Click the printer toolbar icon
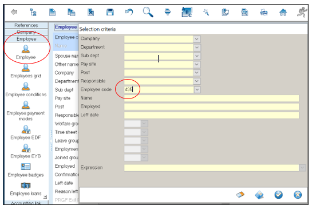This screenshot has width=312, height=209. [264, 13]
